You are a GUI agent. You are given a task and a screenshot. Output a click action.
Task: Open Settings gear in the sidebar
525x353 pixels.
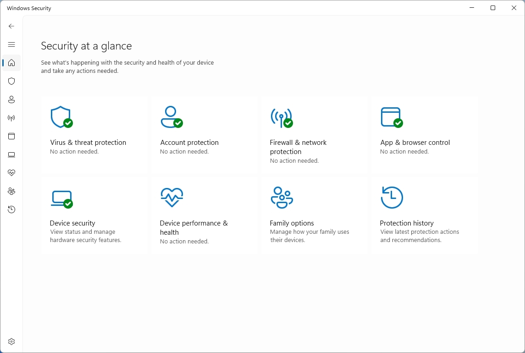11,342
